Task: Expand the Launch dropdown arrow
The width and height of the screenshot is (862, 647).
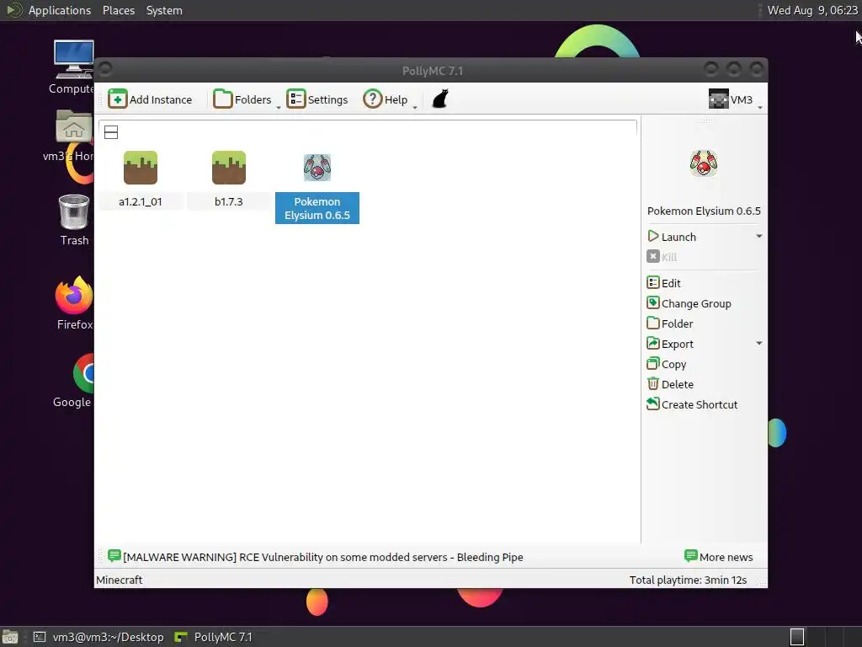Action: pyautogui.click(x=759, y=236)
